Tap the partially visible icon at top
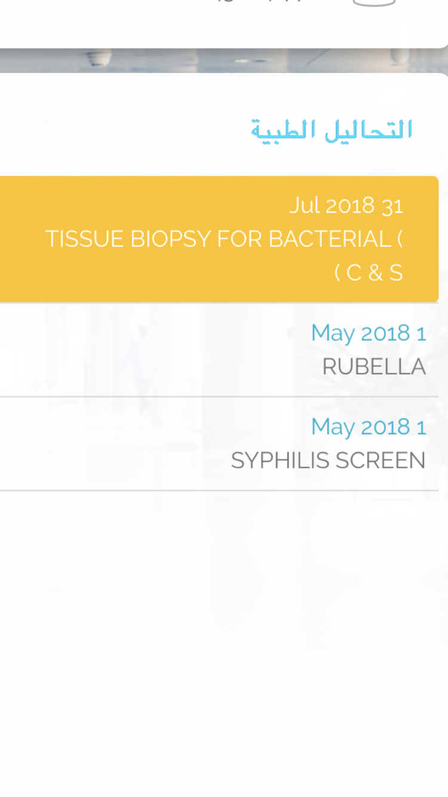 375,3
